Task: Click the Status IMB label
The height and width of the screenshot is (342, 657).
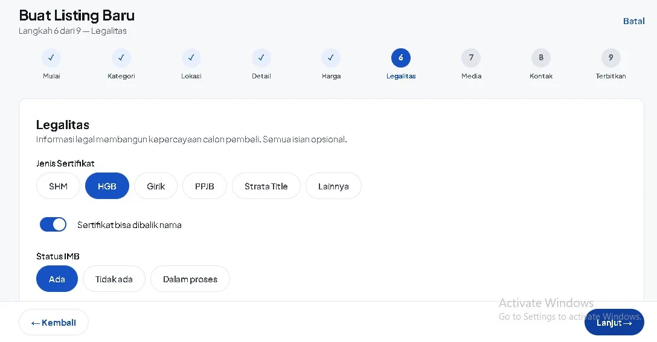Action: pos(58,256)
